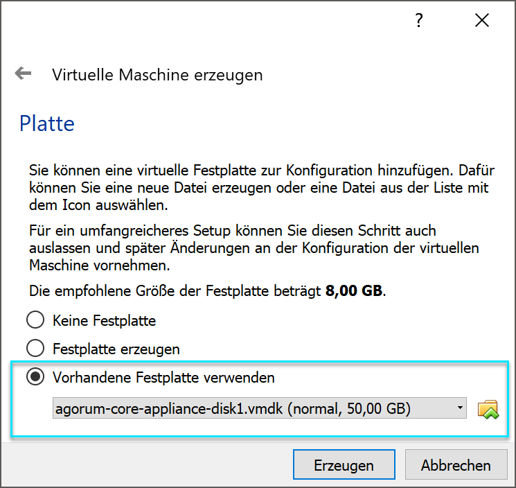Click the blue Platte heading

point(47,123)
